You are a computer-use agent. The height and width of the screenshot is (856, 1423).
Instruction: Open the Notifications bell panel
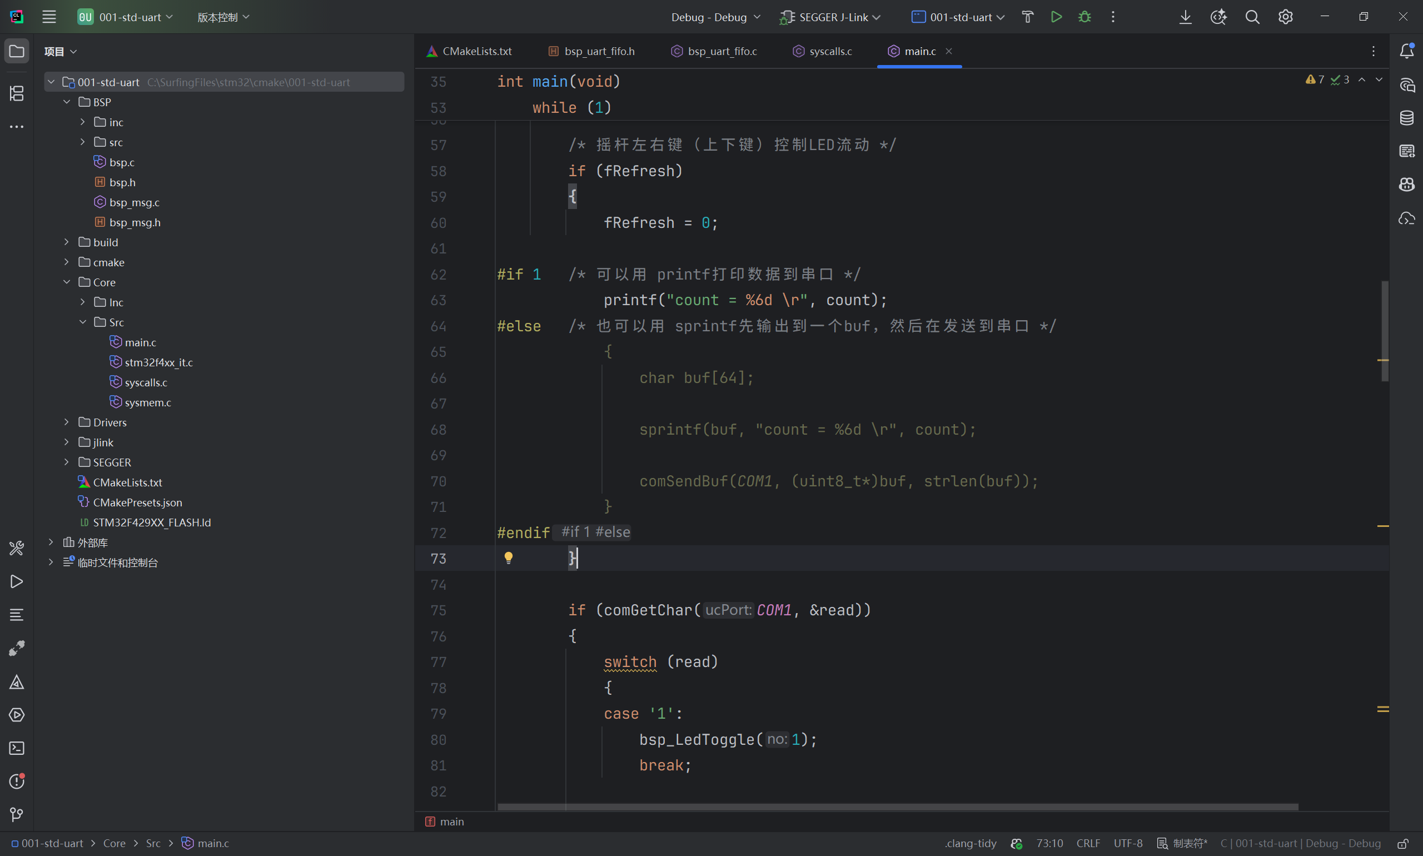coord(1406,51)
